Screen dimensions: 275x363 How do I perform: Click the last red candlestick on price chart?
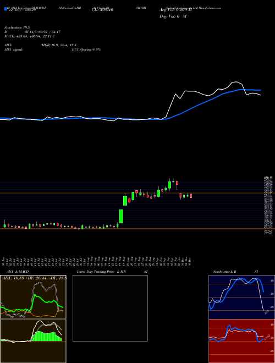click(x=191, y=196)
